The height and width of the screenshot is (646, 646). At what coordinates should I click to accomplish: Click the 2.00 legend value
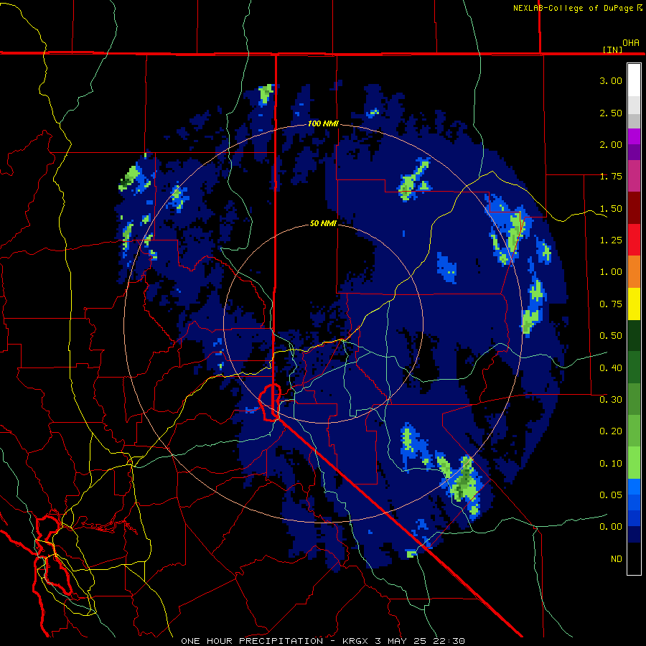pos(611,144)
